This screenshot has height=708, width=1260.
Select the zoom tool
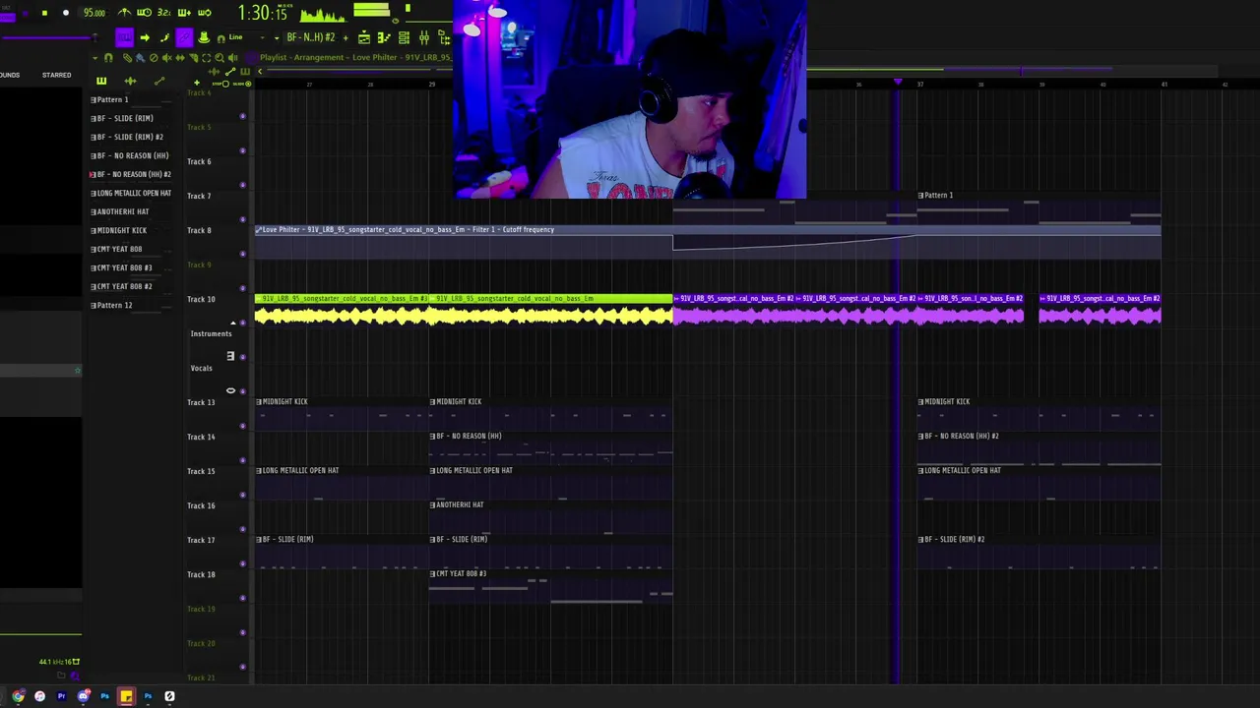click(x=220, y=57)
